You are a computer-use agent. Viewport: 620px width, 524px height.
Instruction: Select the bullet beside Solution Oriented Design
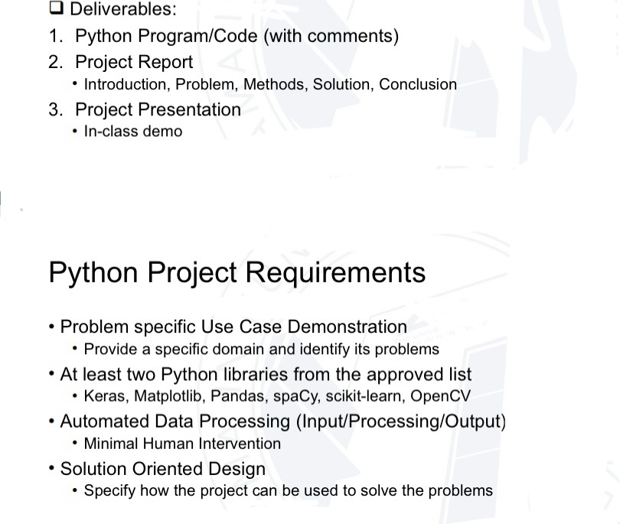click(x=52, y=468)
